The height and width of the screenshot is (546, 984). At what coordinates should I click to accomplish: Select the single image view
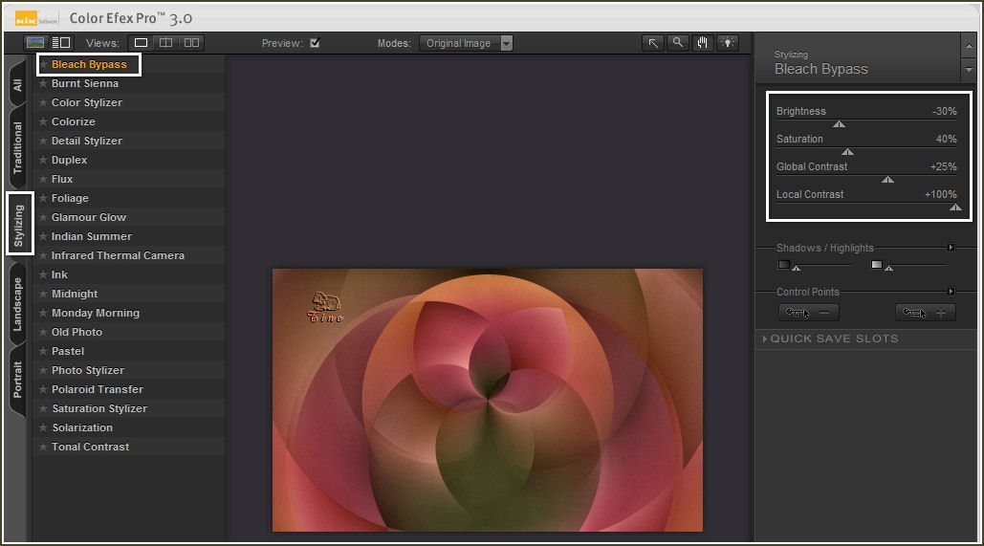pyautogui.click(x=141, y=43)
